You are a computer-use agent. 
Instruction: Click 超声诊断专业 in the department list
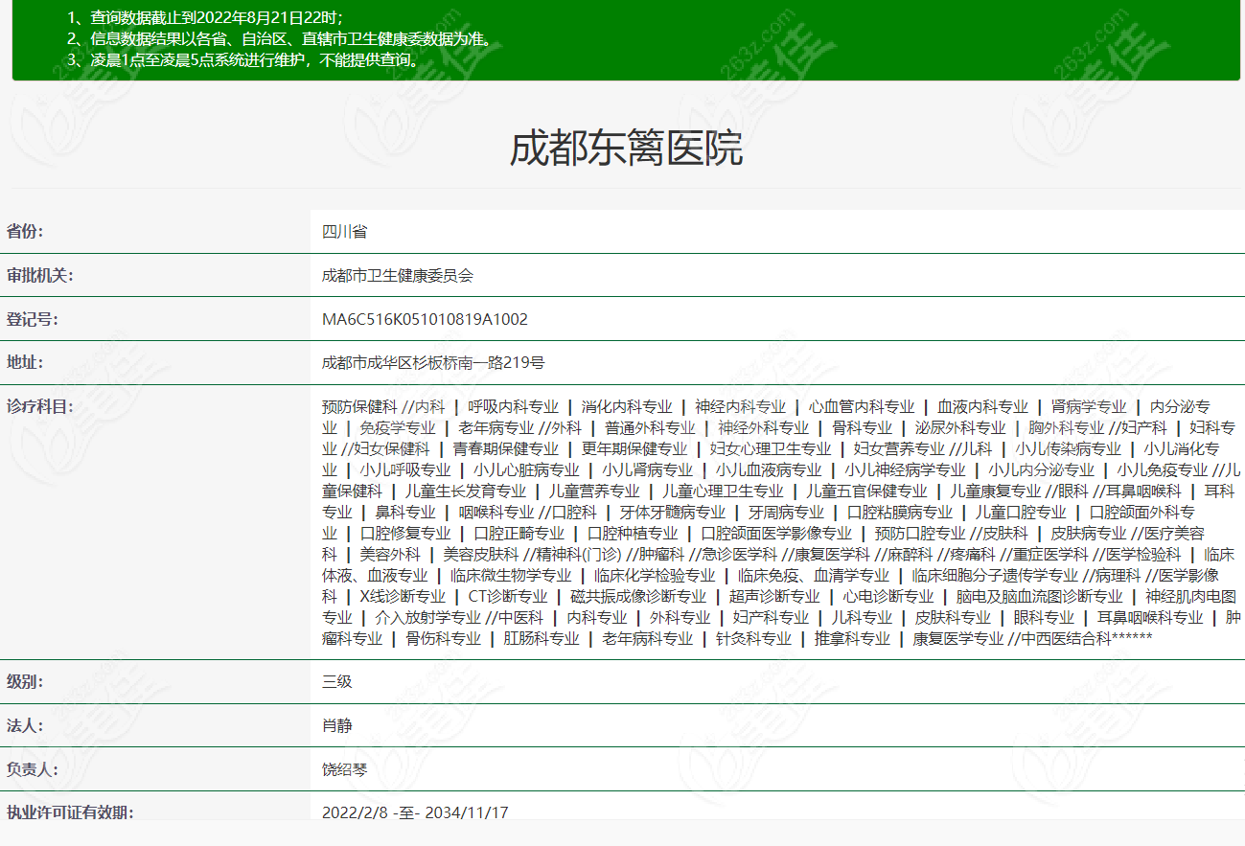[774, 596]
